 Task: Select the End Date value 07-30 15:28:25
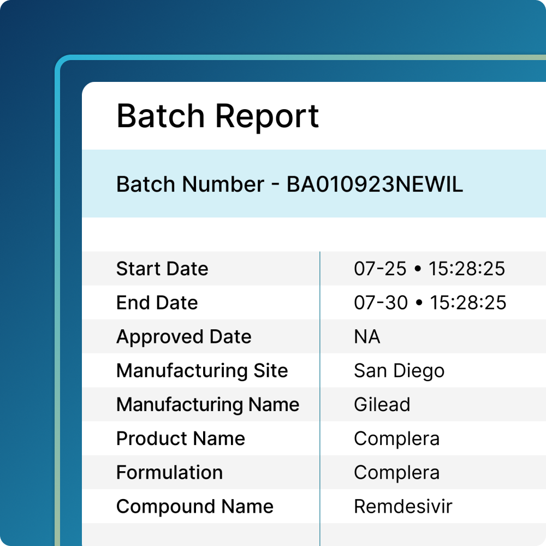click(430, 302)
